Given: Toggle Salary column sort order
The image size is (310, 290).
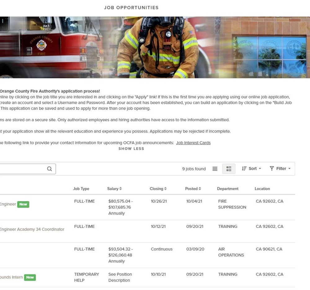Looking at the screenshot, I should tap(121, 188).
